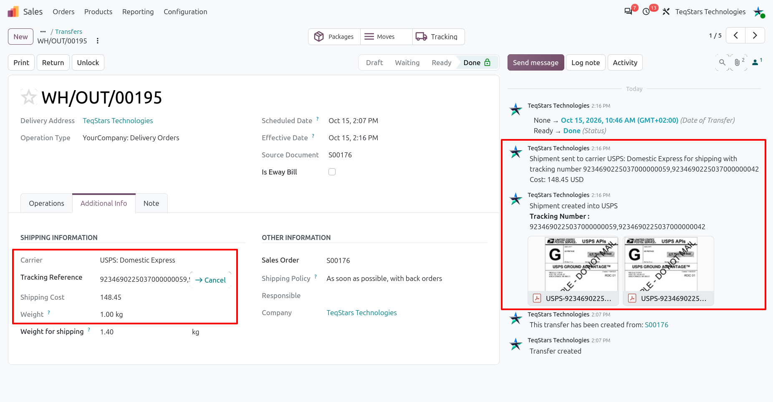Viewport: 773px width, 402px height.
Task: Click the Weight for shipping value 1.40
Action: [107, 332]
